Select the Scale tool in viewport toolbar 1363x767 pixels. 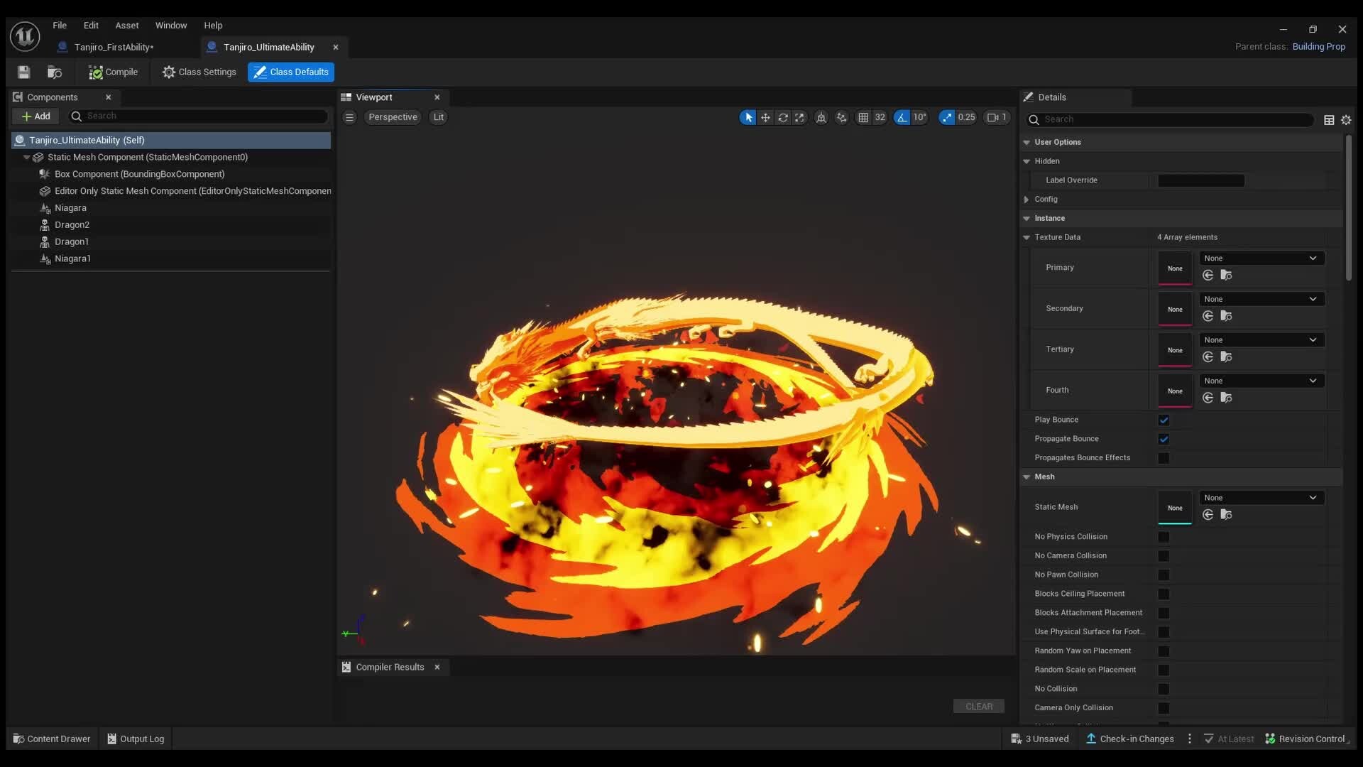point(800,117)
